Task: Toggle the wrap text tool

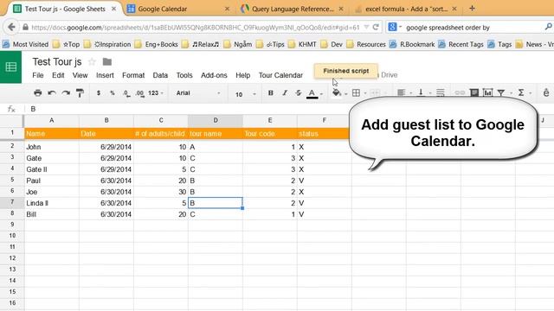Action: tap(441, 93)
